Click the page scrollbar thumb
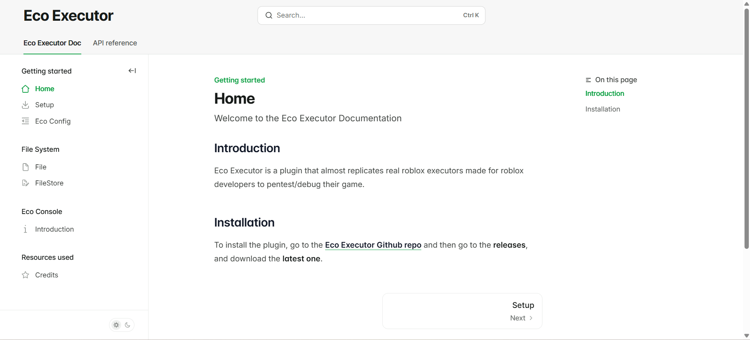 click(746, 129)
